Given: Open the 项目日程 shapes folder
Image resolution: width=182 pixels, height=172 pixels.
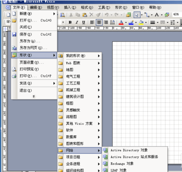Looking at the screenshot, I should point(79,157).
